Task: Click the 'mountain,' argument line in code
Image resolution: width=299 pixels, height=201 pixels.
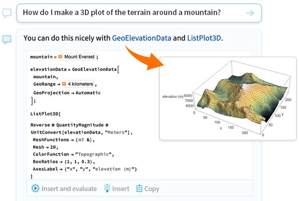Action: pyautogui.click(x=45, y=77)
